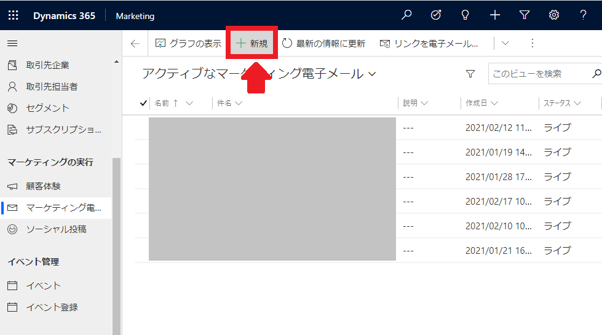Open advanced find funnel icon in header
The width and height of the screenshot is (602, 335).
pyautogui.click(x=525, y=15)
